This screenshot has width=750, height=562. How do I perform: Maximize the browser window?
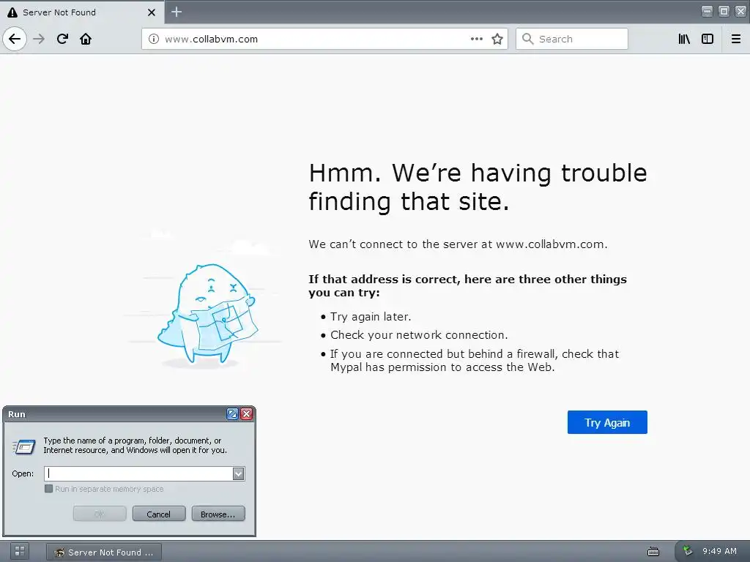tap(724, 11)
